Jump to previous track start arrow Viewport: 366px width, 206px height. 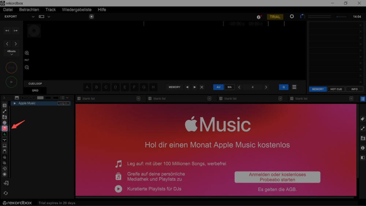click(7, 31)
